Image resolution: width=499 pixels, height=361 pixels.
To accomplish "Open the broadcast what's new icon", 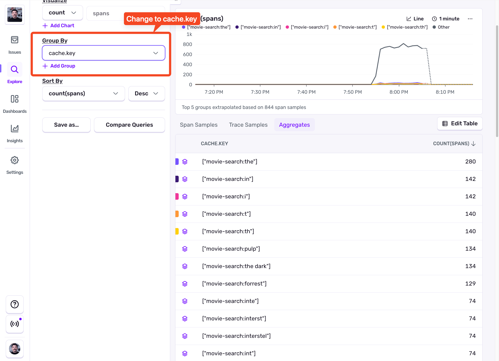I will [15, 324].
